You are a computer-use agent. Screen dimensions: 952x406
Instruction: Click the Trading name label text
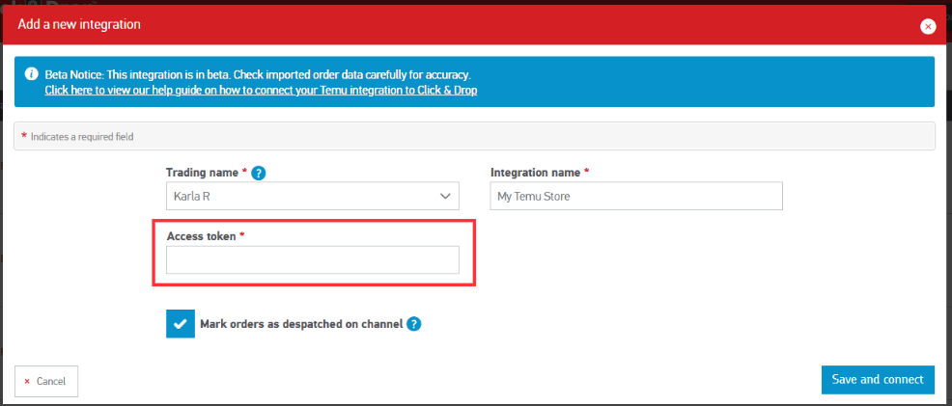pyautogui.click(x=203, y=173)
